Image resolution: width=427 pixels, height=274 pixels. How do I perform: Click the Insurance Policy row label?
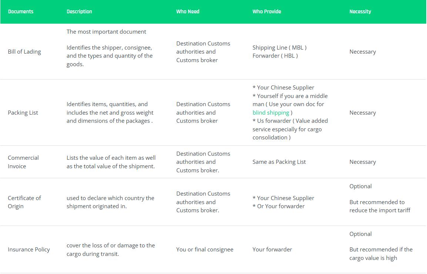(x=29, y=250)
